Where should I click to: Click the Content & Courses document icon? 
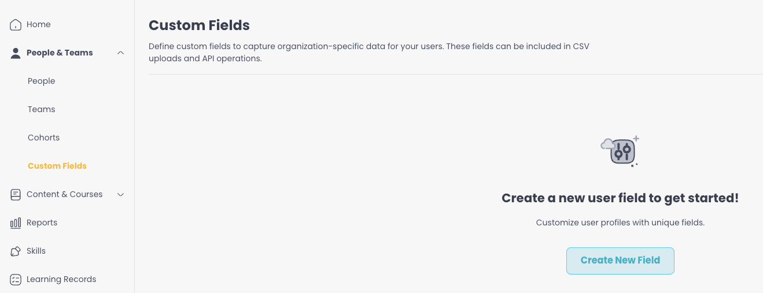16,195
